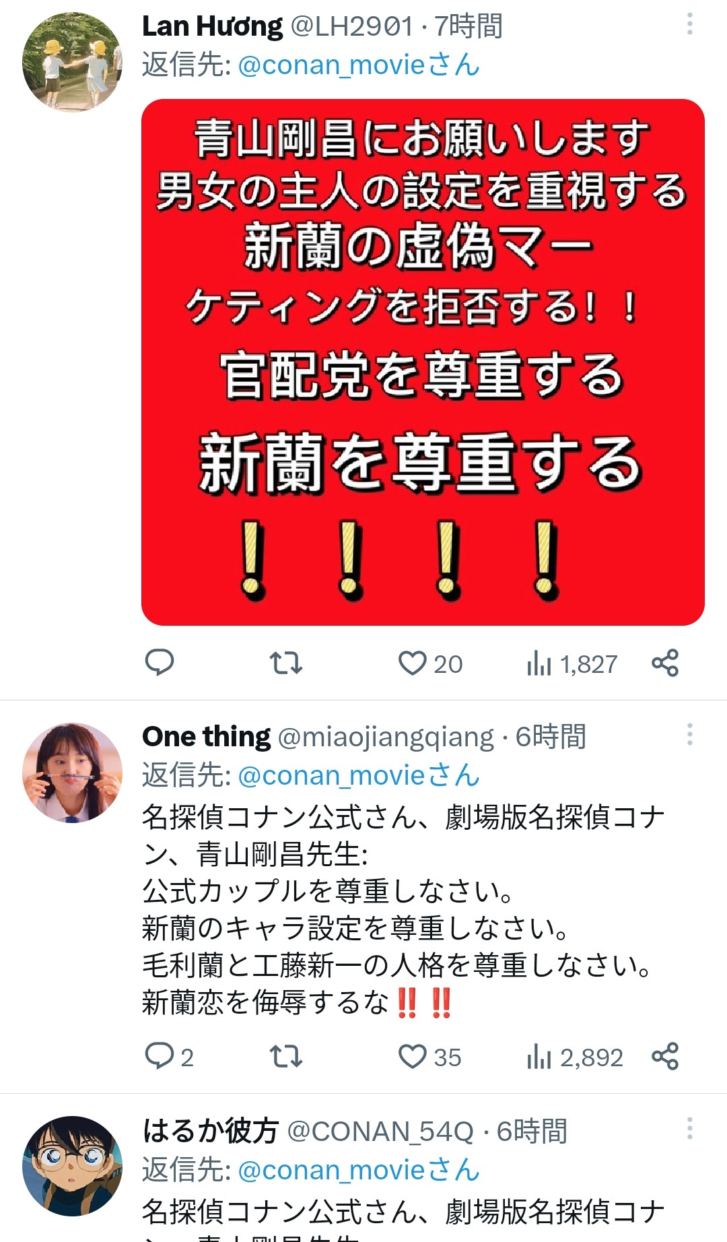View analytics showing 2,892 views
Image resolution: width=727 pixels, height=1242 pixels.
[x=574, y=1057]
